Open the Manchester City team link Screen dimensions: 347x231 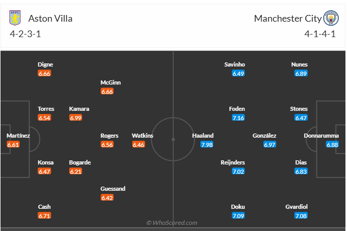(287, 19)
